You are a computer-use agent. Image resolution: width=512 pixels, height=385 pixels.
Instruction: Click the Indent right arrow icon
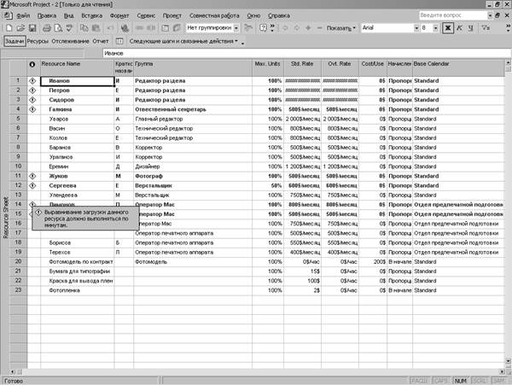point(296,28)
